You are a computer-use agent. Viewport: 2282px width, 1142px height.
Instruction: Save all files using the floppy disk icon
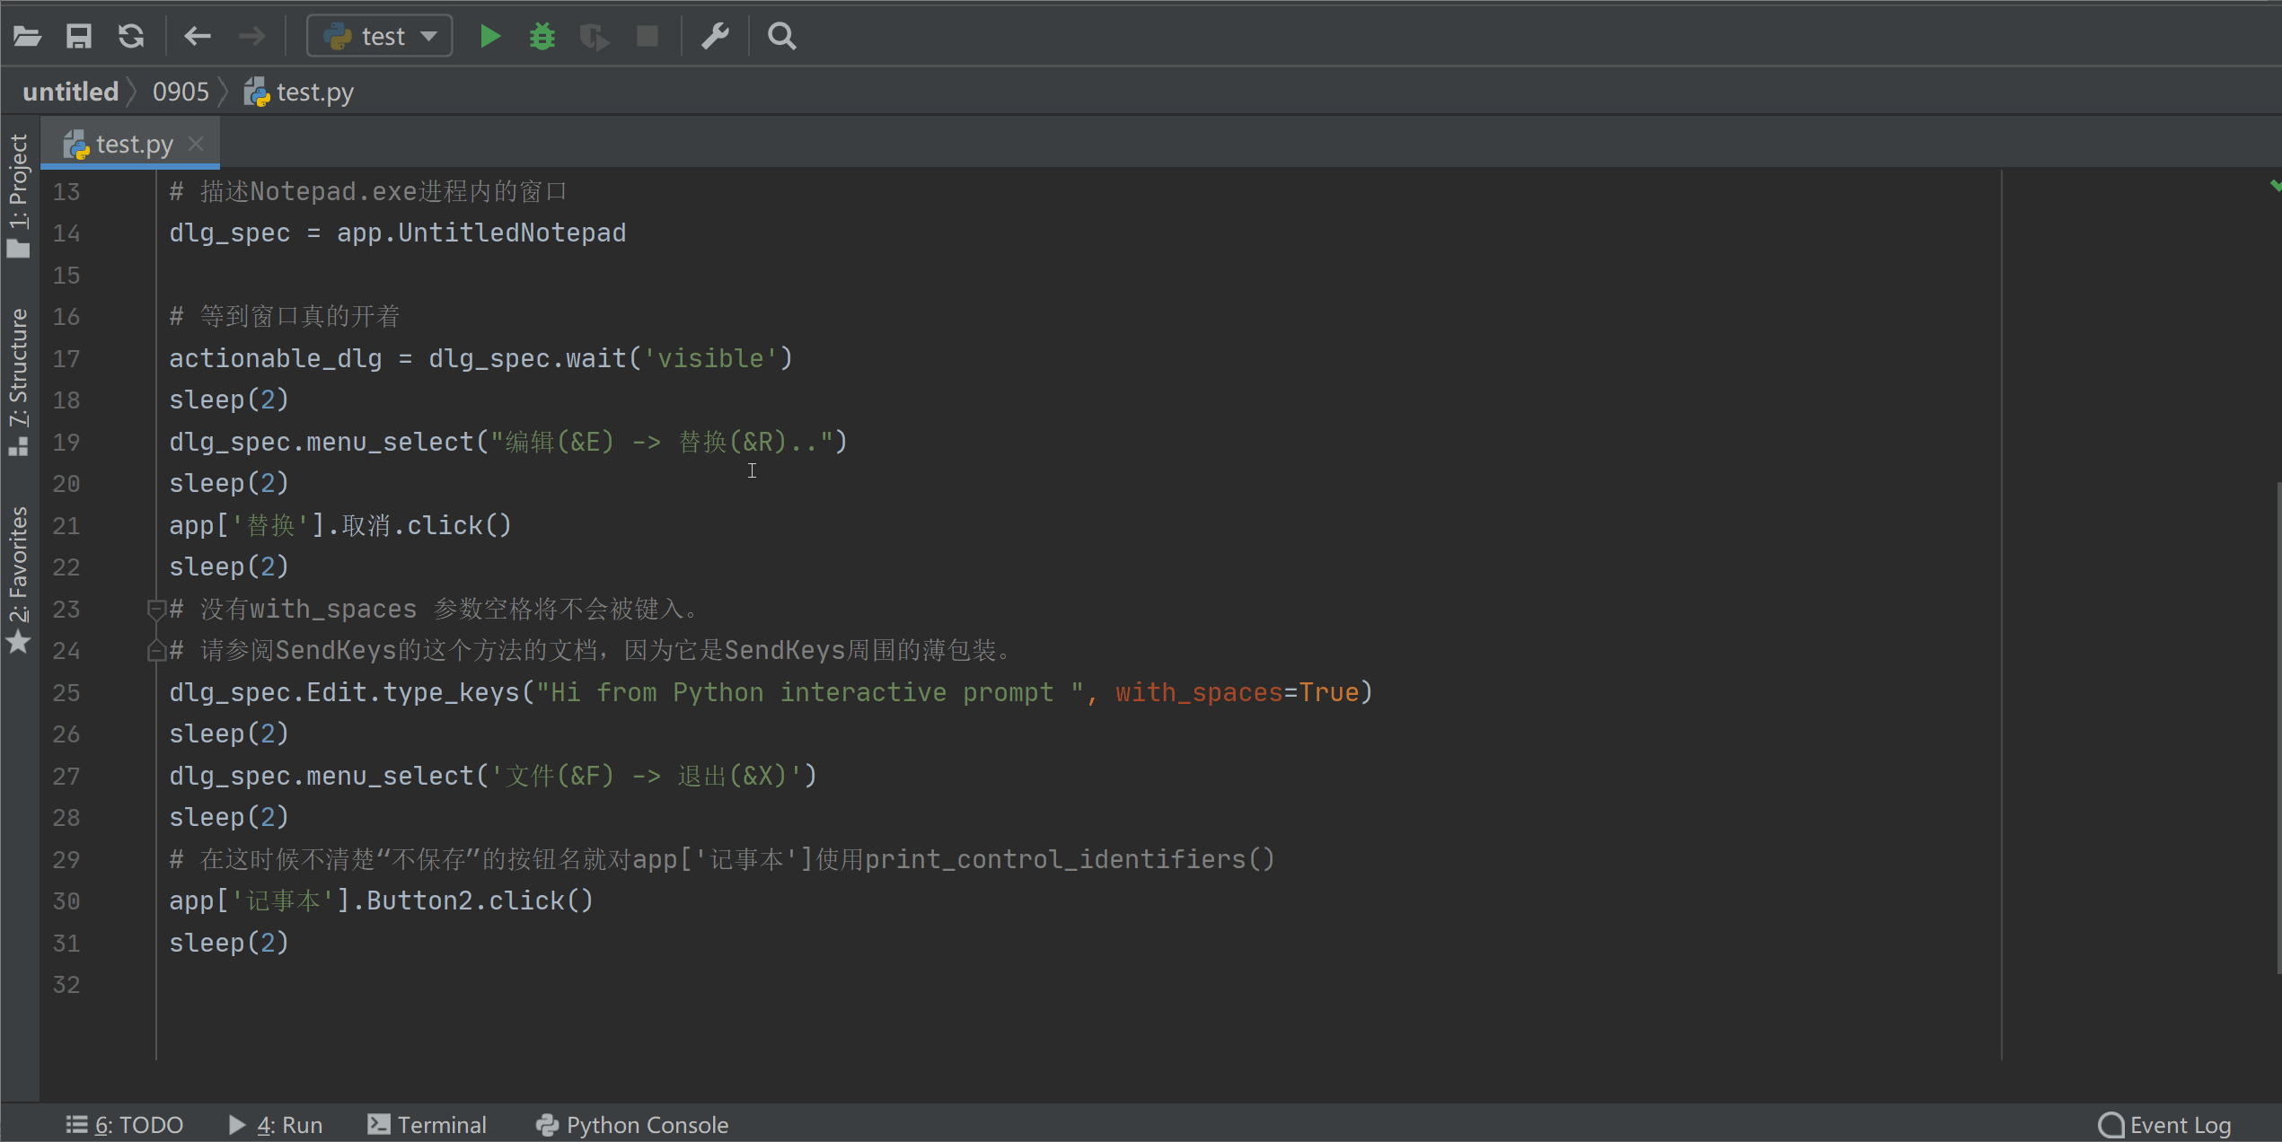point(79,37)
